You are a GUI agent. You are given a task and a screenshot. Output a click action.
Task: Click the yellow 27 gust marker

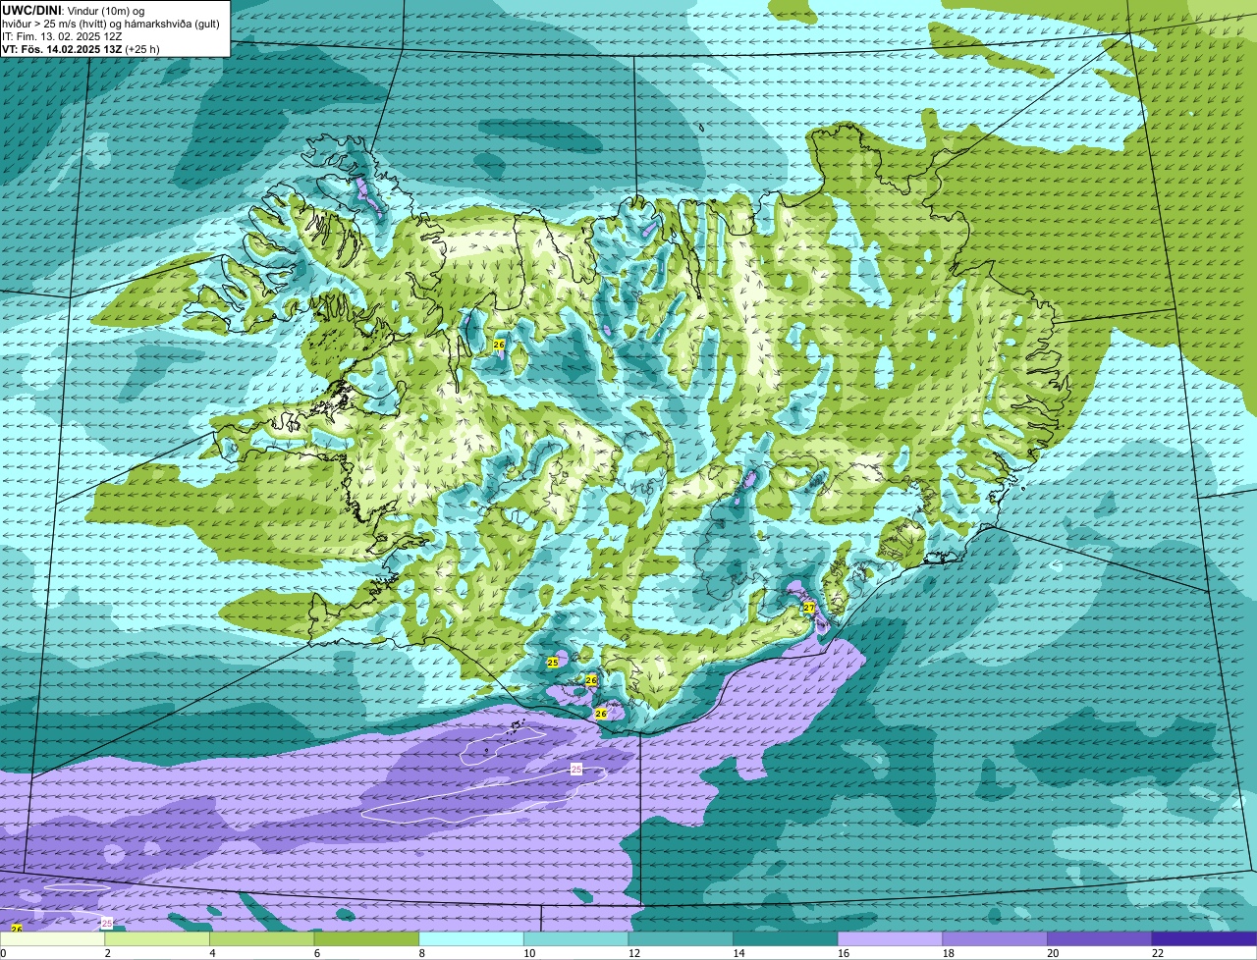(809, 608)
